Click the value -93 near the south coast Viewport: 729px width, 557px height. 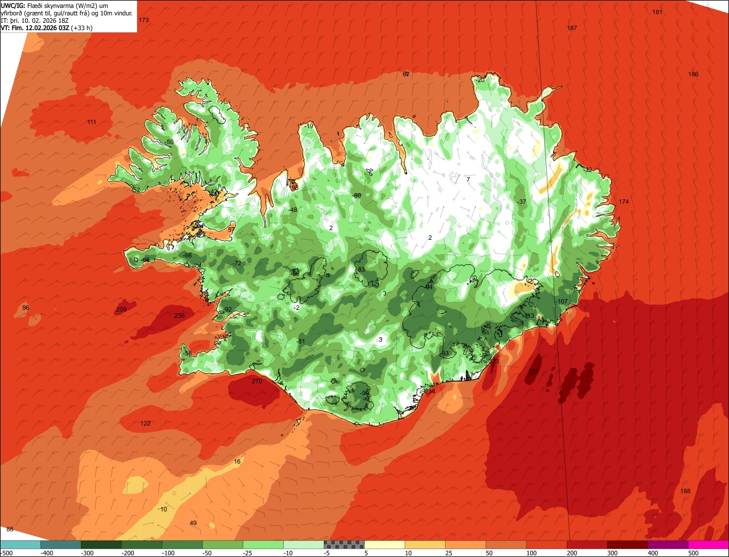(x=444, y=354)
